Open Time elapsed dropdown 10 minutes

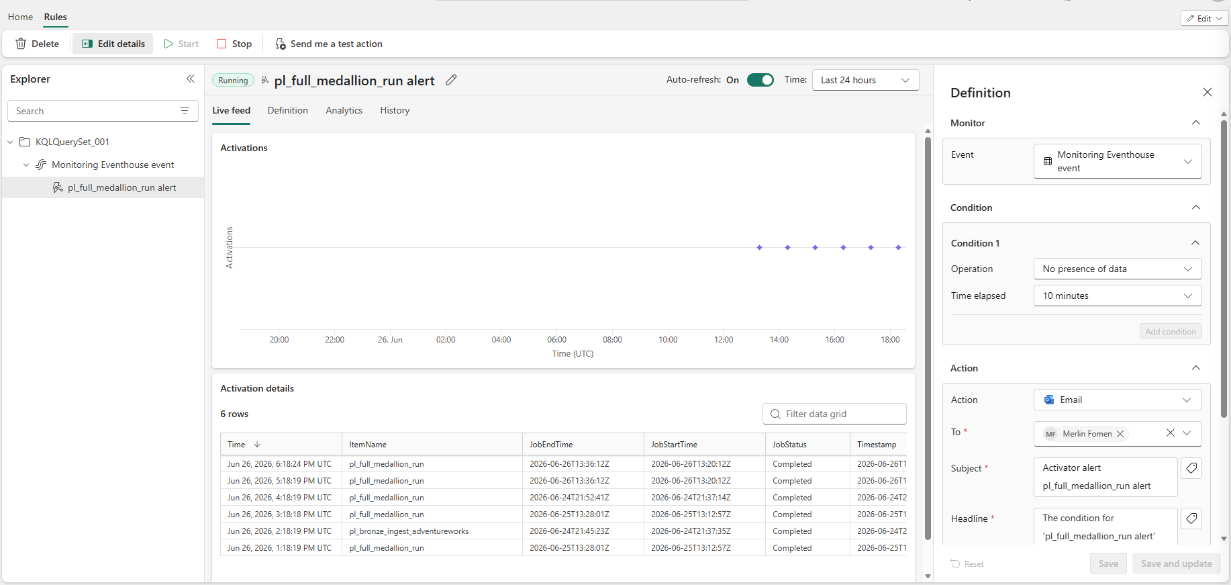1118,296
